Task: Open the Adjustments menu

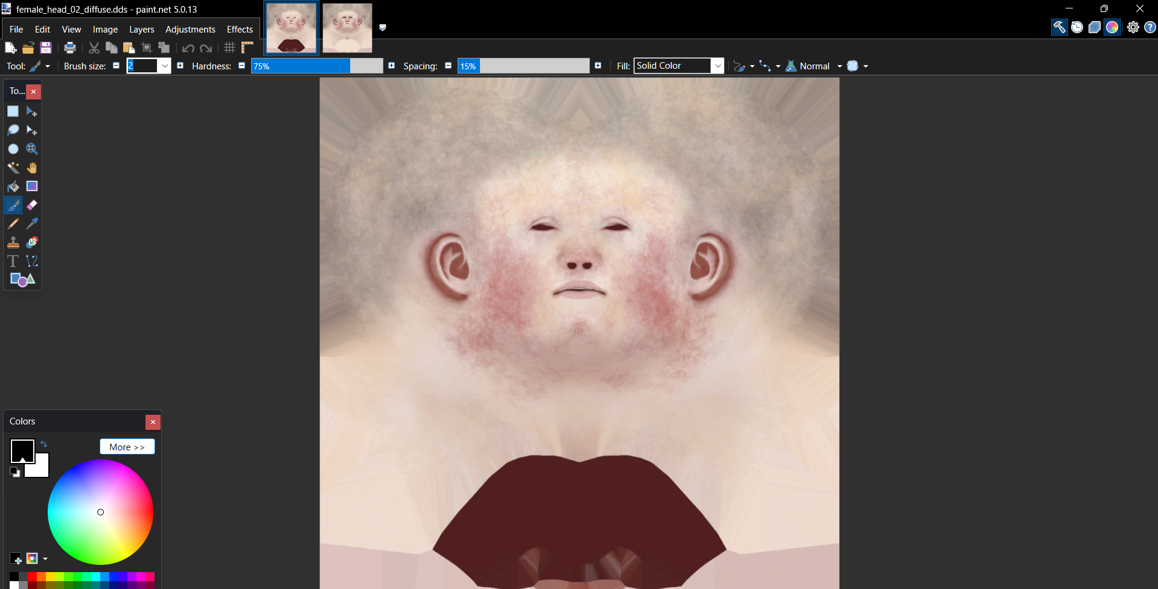Action: pos(190,30)
